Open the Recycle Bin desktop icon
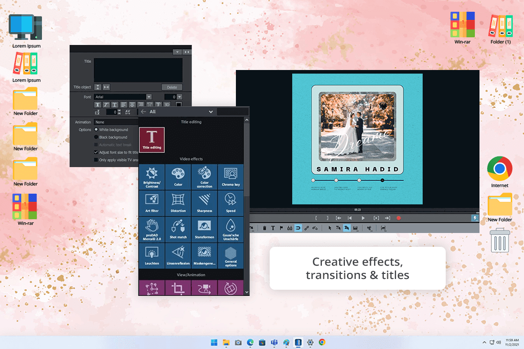 coord(500,240)
